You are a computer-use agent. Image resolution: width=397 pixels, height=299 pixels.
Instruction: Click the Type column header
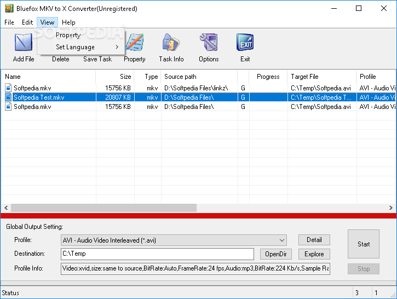(148, 77)
